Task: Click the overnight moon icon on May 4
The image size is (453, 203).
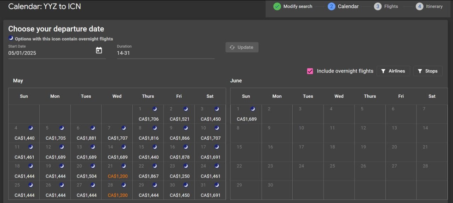Action: coord(31,128)
